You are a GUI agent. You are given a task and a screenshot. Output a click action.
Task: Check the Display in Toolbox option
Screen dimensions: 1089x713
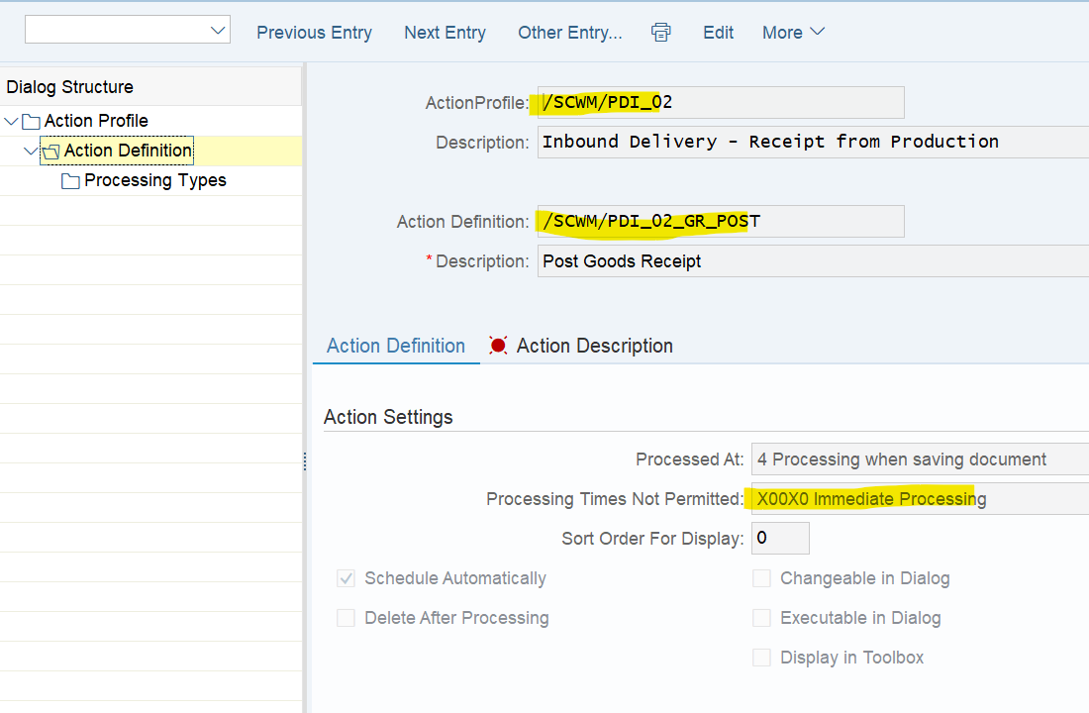[x=761, y=658]
